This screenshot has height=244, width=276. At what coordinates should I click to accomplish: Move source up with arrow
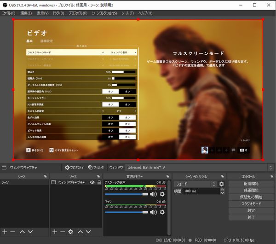tap(80, 232)
